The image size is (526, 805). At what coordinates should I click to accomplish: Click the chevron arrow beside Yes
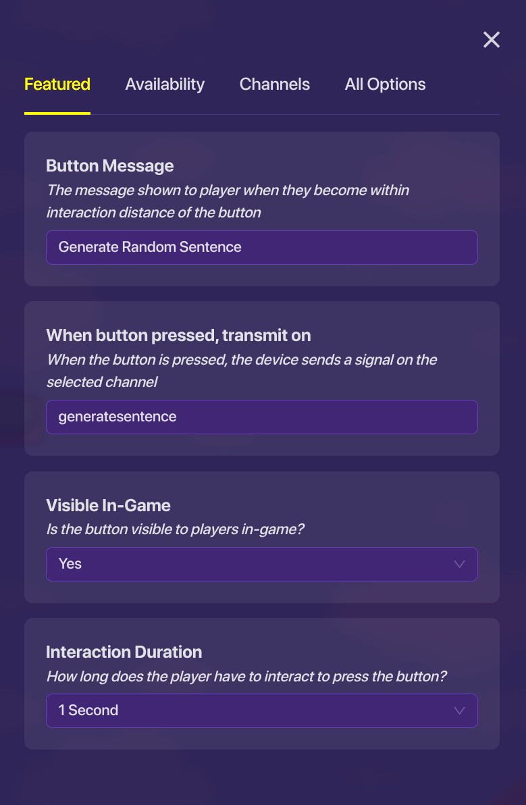tap(460, 564)
